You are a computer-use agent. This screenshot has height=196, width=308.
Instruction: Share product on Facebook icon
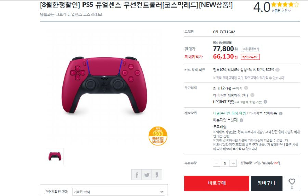(137, 174)
